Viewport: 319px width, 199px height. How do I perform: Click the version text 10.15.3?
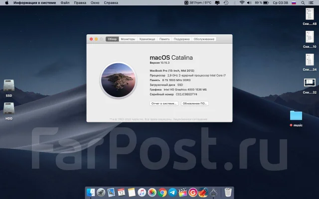165,63
